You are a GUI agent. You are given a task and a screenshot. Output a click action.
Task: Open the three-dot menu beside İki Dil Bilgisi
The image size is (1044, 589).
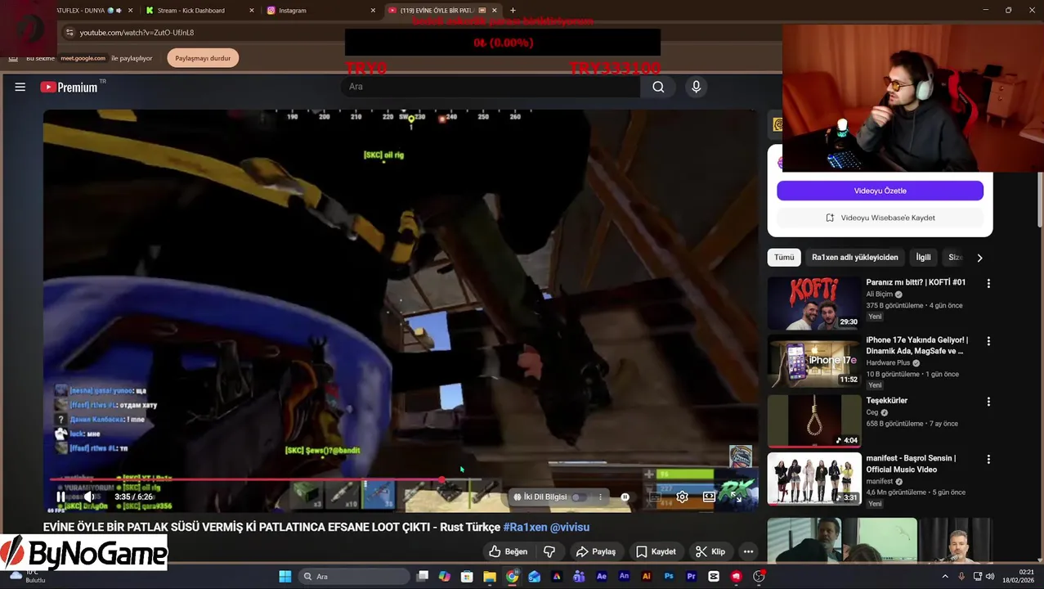pyautogui.click(x=601, y=497)
